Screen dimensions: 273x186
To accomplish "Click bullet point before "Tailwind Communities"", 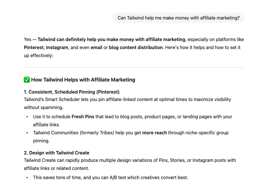I will coord(27,133).
